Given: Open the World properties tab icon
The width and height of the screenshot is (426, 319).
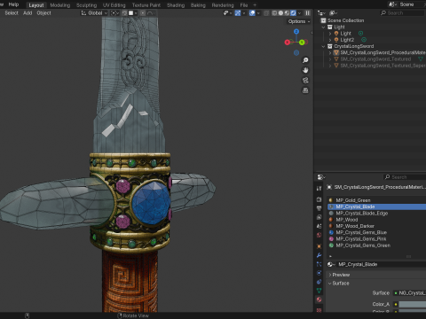Looking at the screenshot, I should (x=319, y=235).
